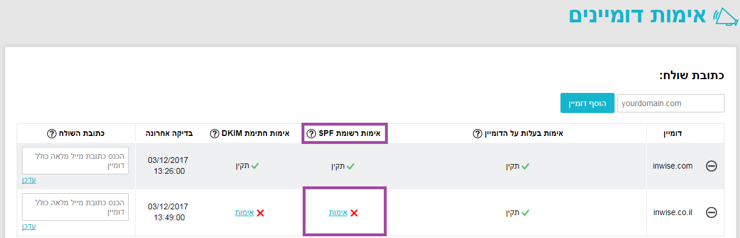Screen dimensions: 740x238
Task: Click the megaphone icon beside the page title
Action: 724,16
